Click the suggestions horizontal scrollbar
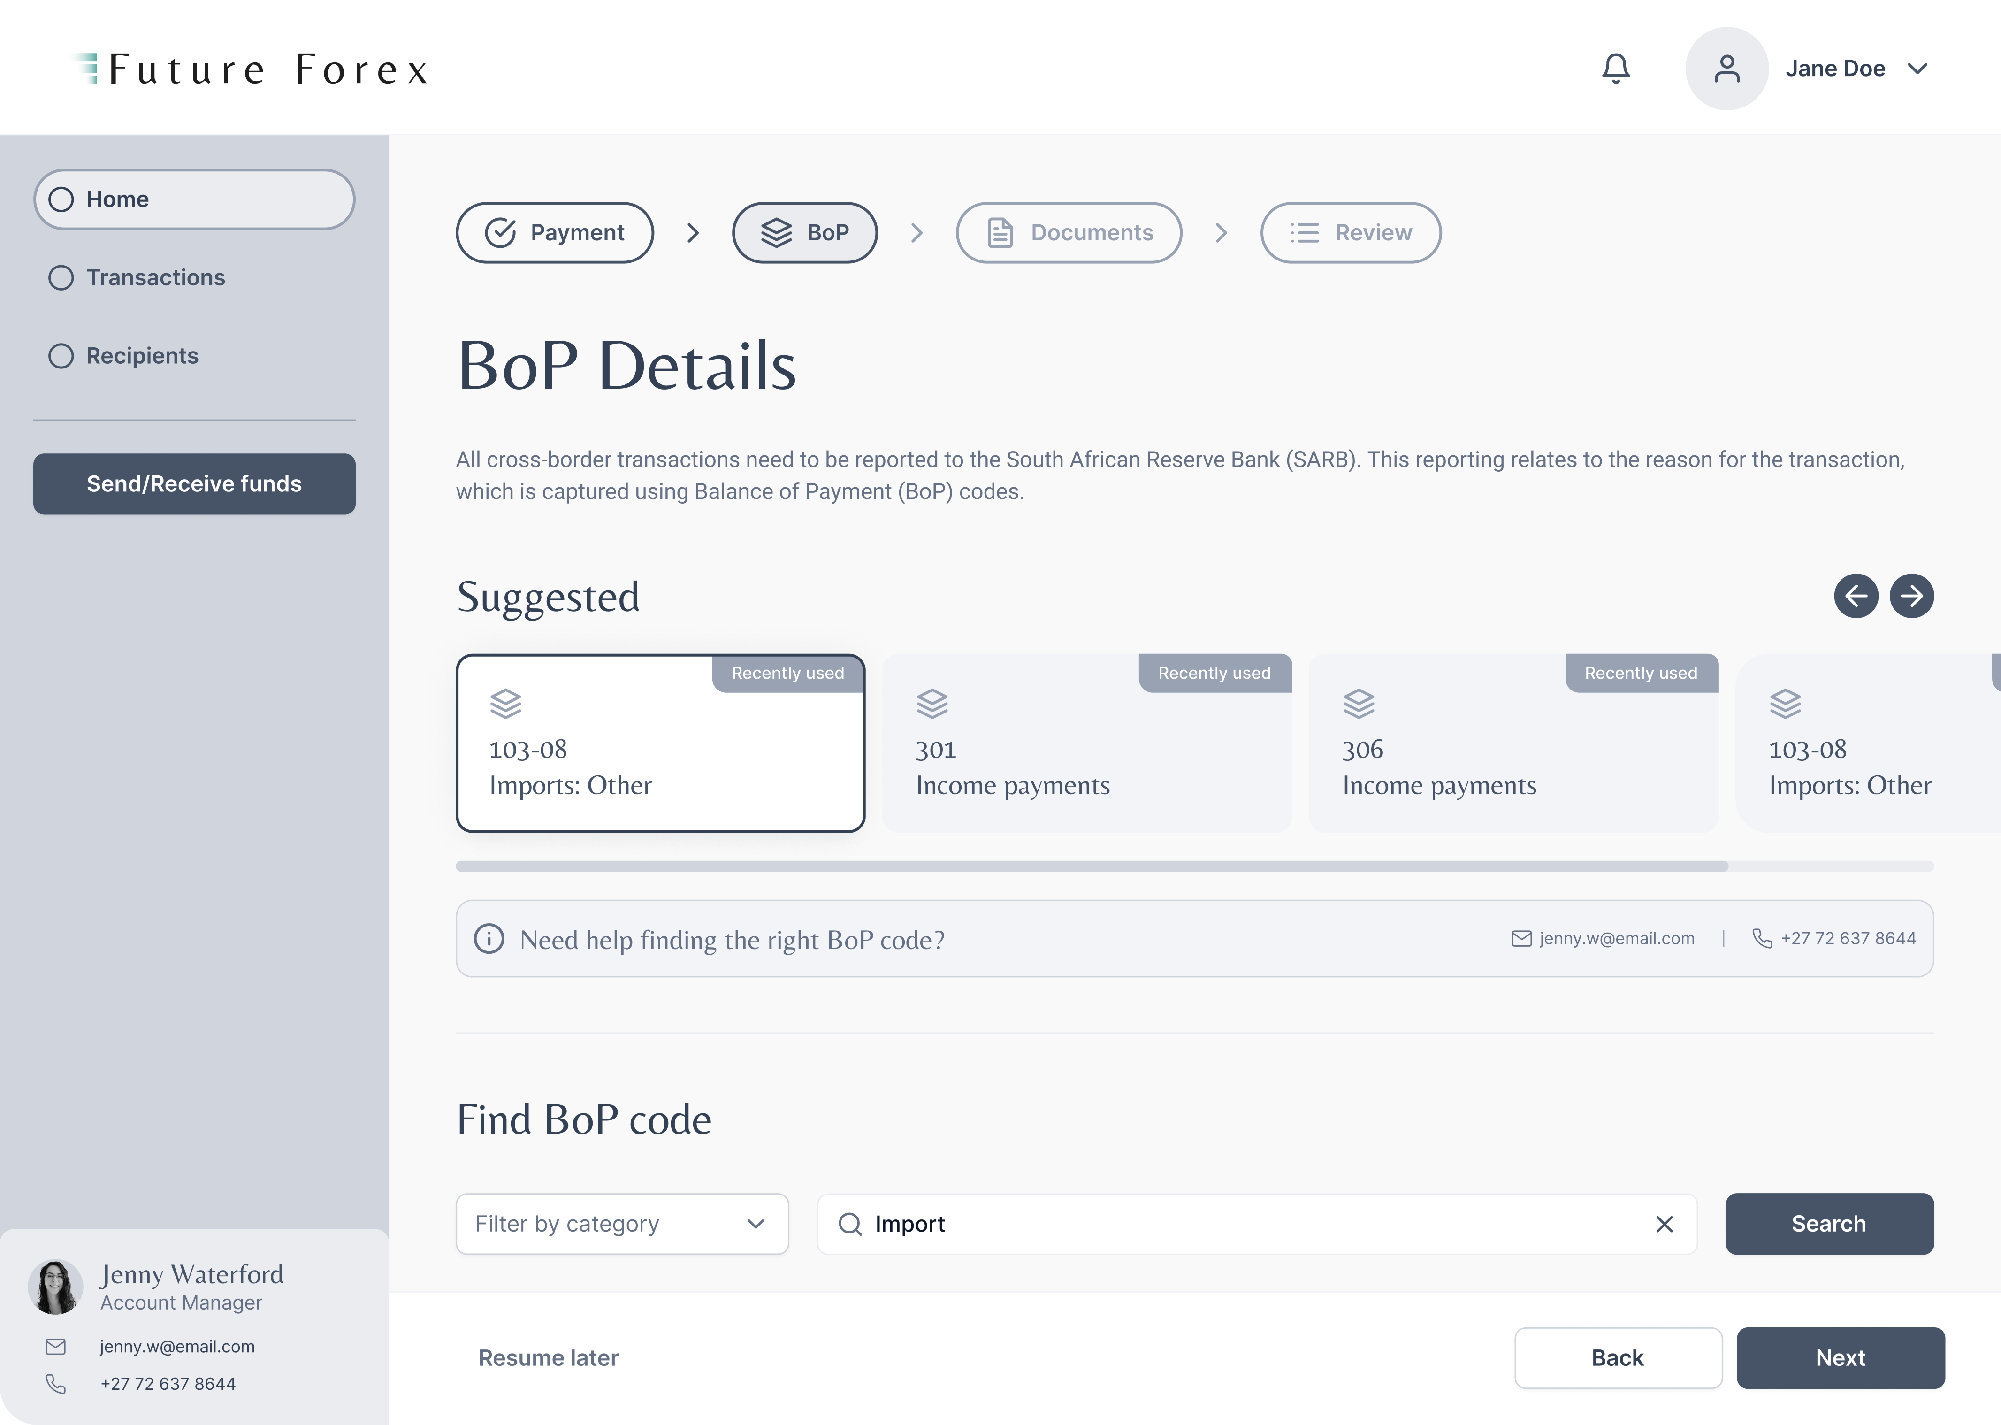 [1091, 866]
